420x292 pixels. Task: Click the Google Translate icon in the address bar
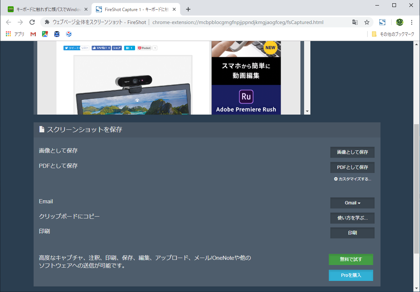pos(355,22)
